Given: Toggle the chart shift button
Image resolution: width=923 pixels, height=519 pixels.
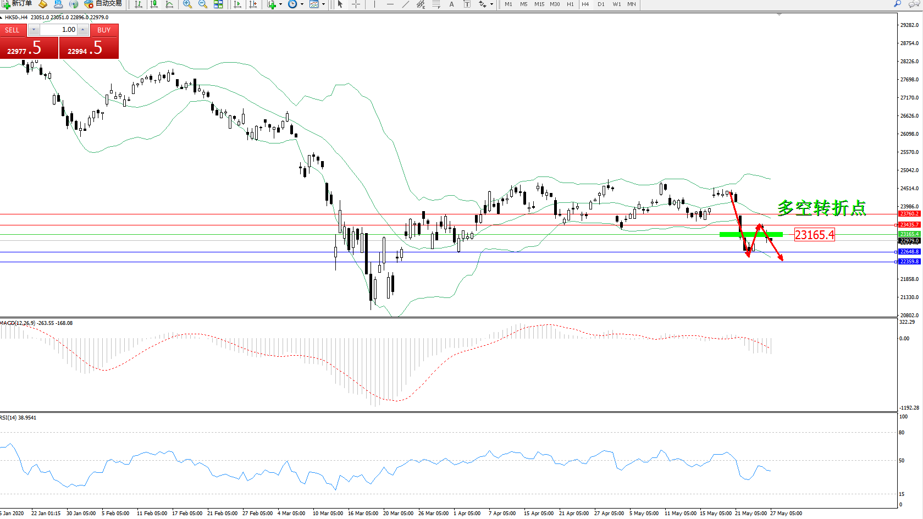Looking at the screenshot, I should (253, 4).
